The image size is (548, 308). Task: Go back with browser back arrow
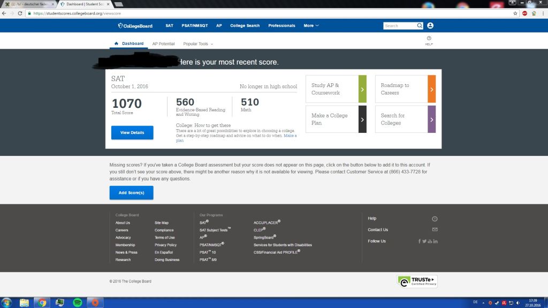coord(4,13)
